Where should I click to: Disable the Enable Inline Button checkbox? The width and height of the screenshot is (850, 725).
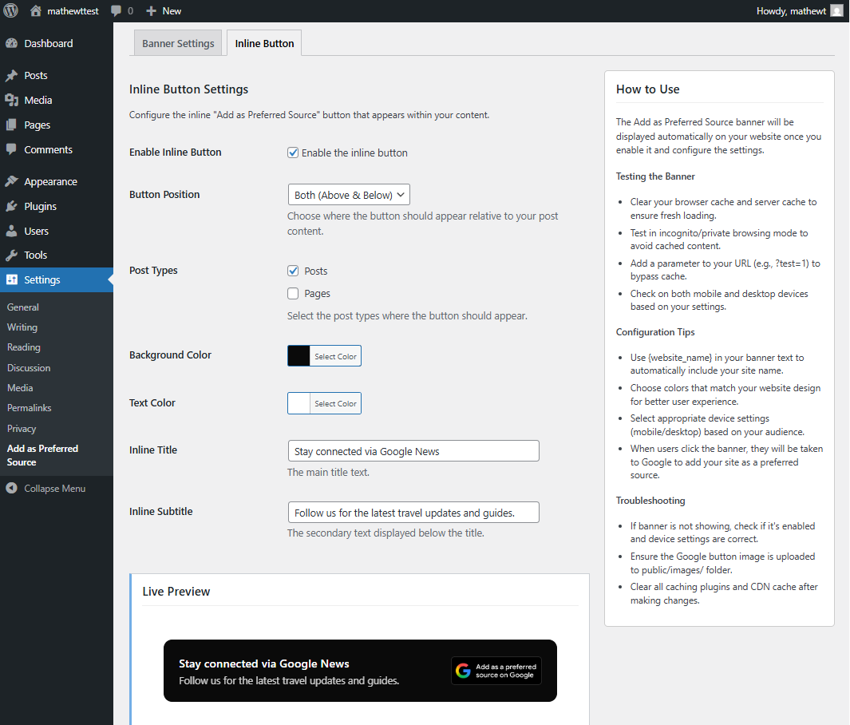click(293, 153)
